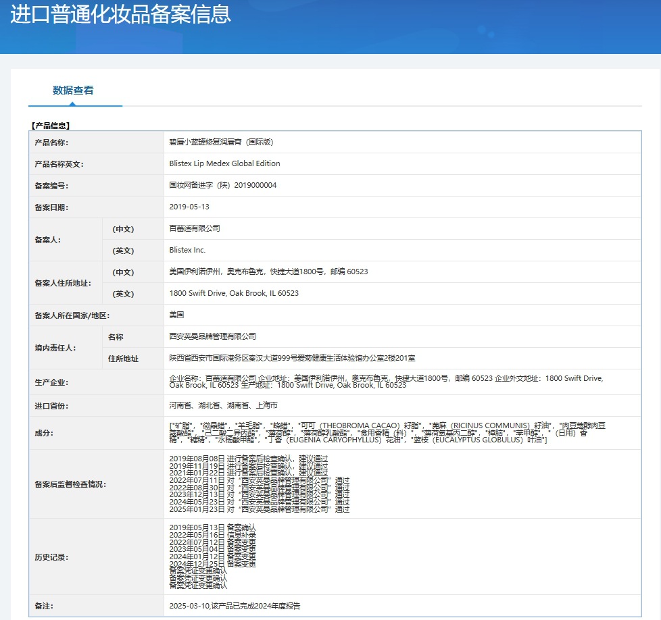Image resolution: width=661 pixels, height=620 pixels.
Task: Click the 产品名称: label
Action: (51, 143)
